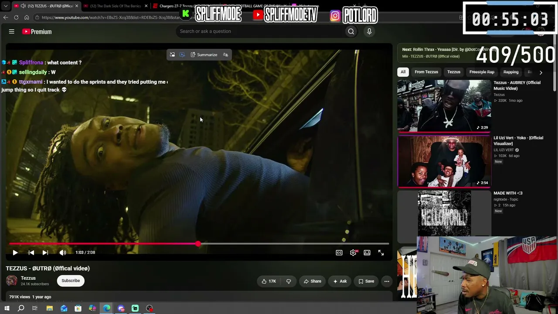Click the browser address bar URL

(x=111, y=17)
